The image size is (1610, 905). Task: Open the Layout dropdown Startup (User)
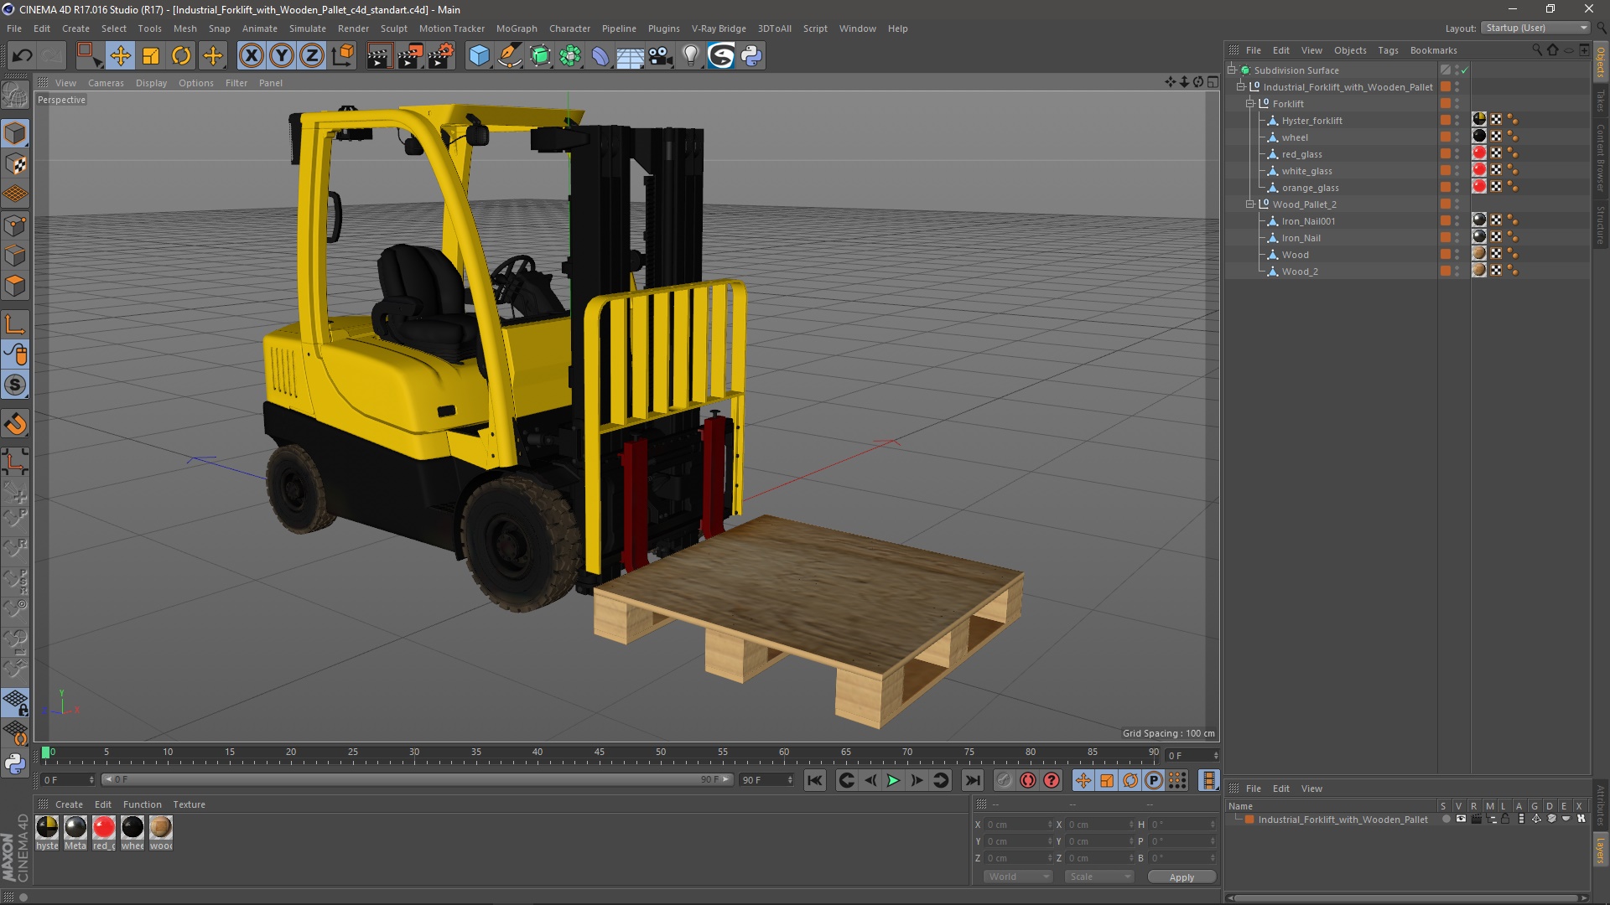click(x=1536, y=28)
